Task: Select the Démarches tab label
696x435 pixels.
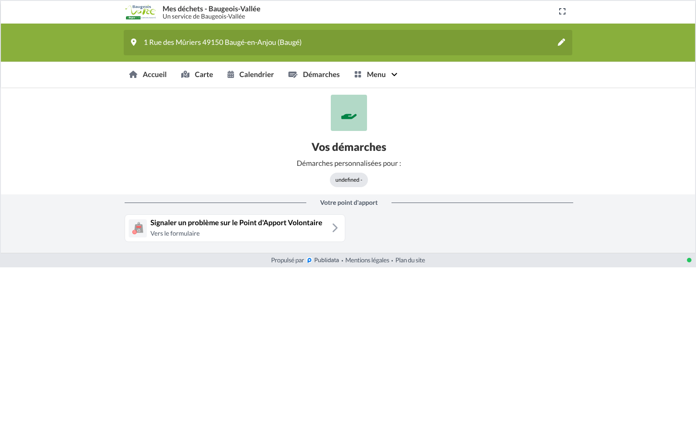Action: point(321,74)
